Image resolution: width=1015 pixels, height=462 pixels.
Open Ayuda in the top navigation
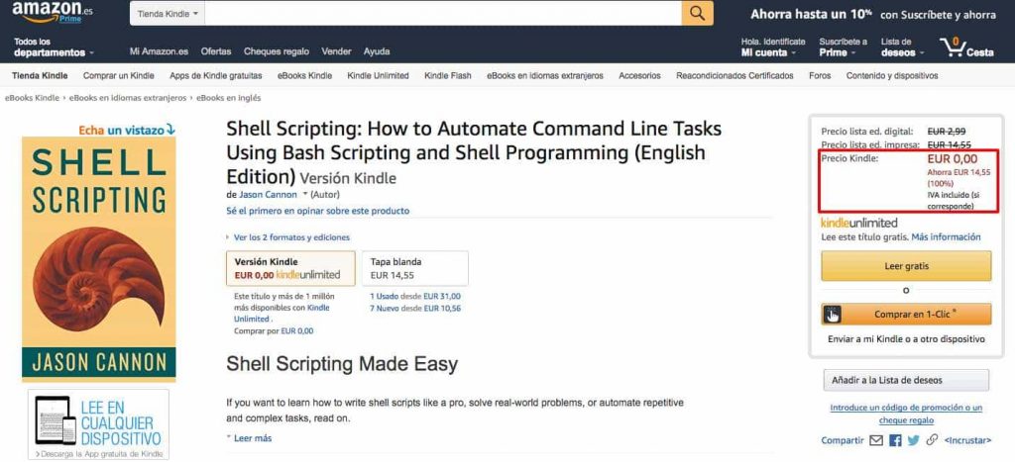click(377, 51)
